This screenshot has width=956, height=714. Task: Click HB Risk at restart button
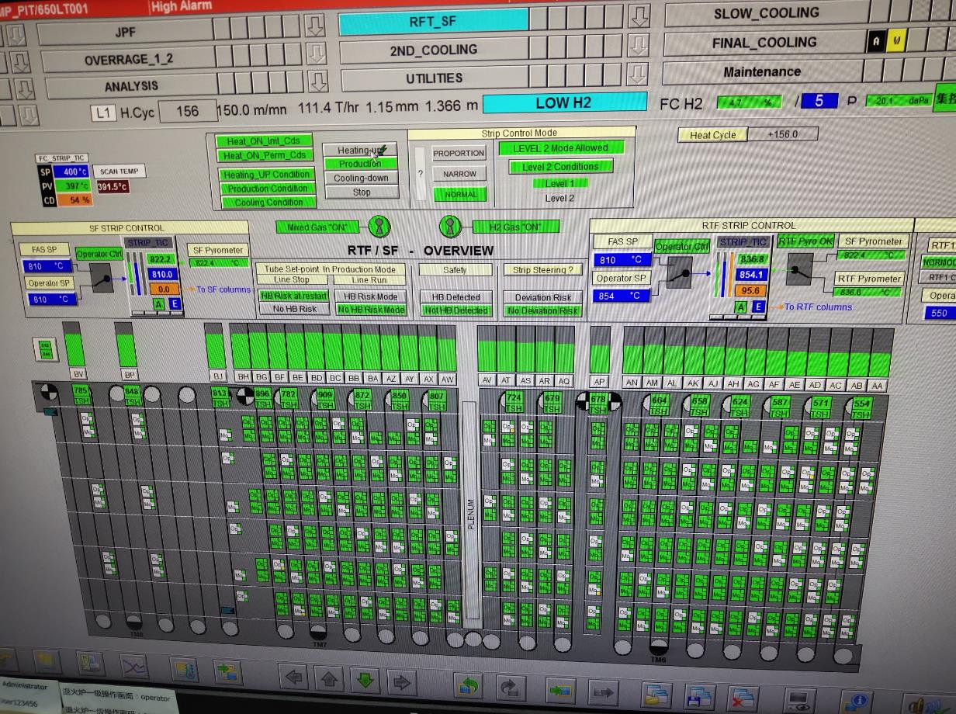click(294, 296)
